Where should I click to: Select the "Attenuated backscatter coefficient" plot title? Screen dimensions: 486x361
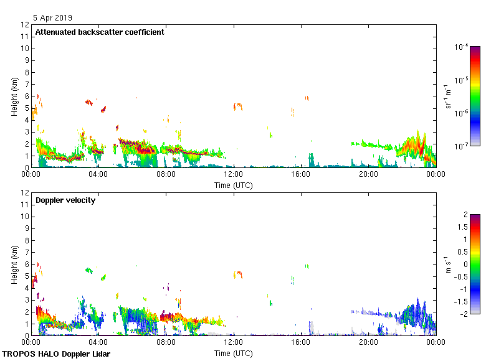(100, 32)
